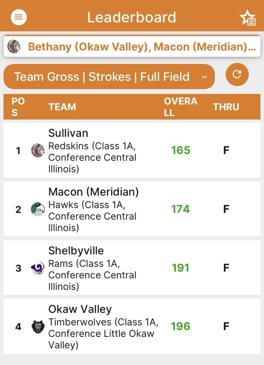264x365 pixels.
Task: Open the Sullivan team row
Action: [132, 150]
